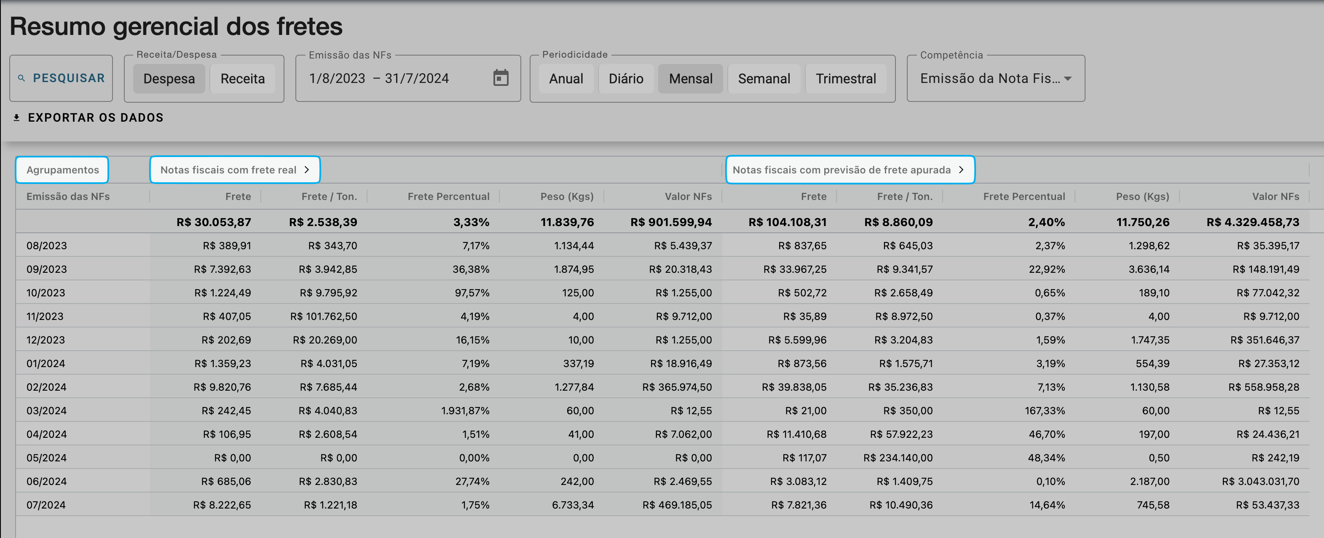1324x538 pixels.
Task: Click the 11/2023 row label
Action: click(x=45, y=316)
